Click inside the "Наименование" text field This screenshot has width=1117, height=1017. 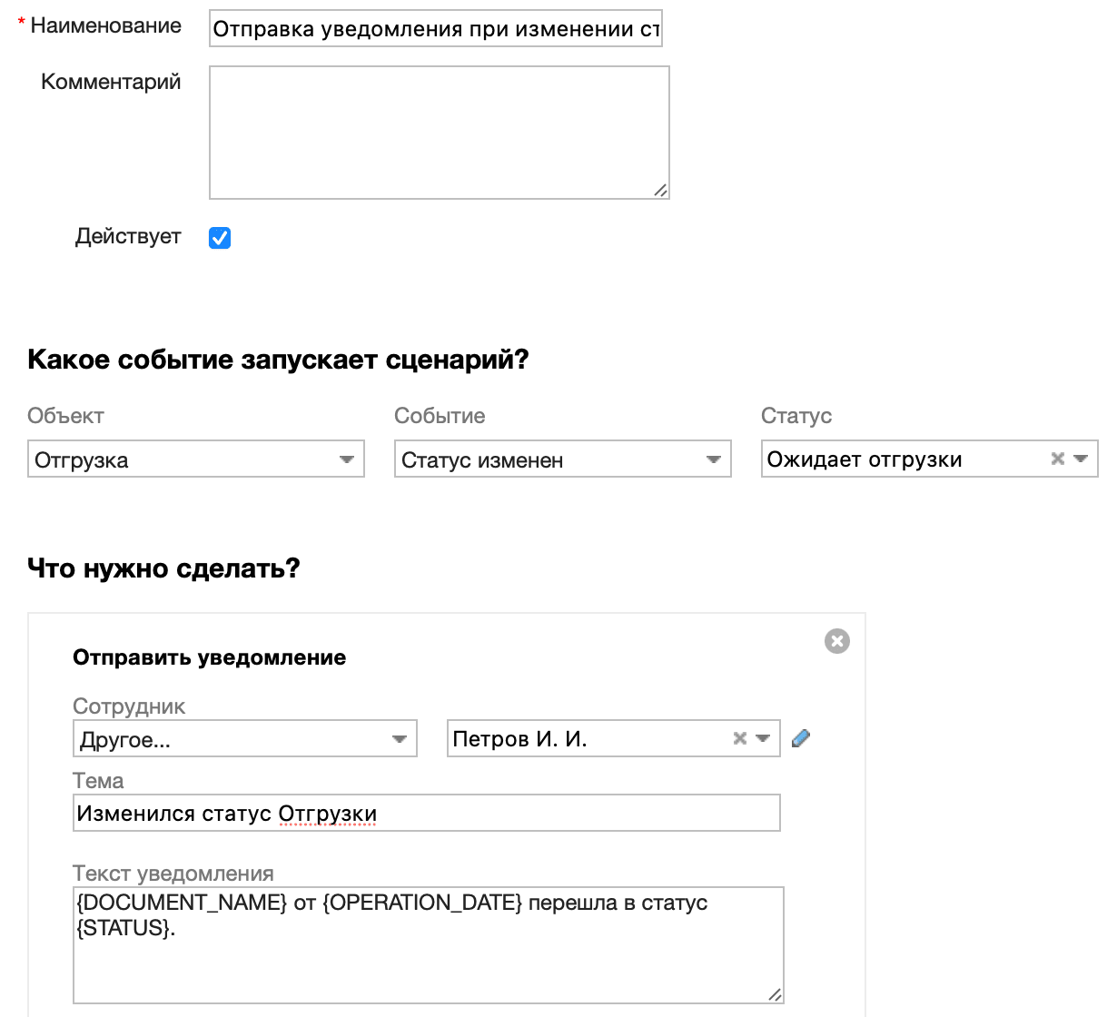(436, 28)
